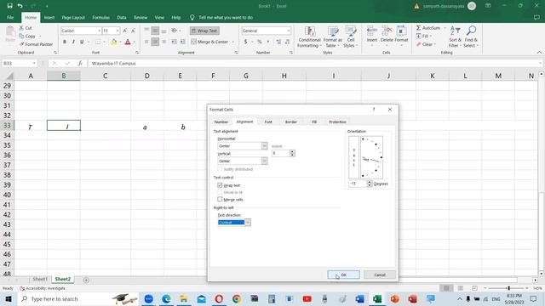The height and width of the screenshot is (306, 545).
Task: Click the zoom slider in status bar
Action: [x=508, y=288]
